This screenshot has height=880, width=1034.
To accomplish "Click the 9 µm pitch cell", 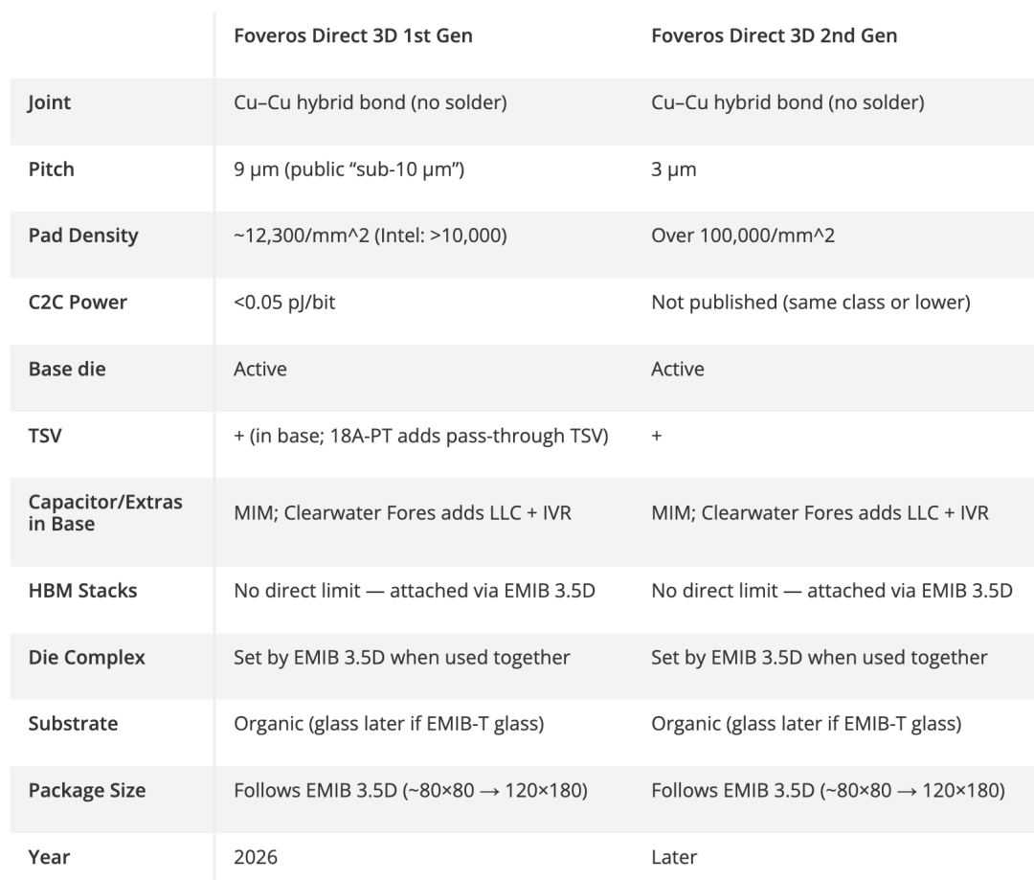I will (348, 169).
